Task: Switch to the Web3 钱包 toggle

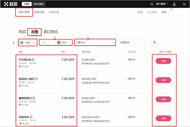Action: coord(38,4)
